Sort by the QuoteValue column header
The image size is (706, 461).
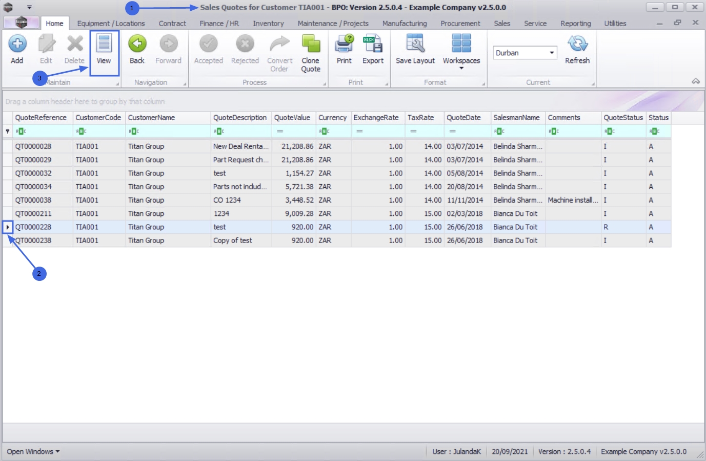pyautogui.click(x=294, y=118)
